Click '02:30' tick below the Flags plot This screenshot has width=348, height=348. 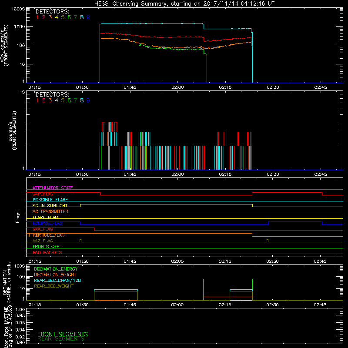(x=272, y=261)
